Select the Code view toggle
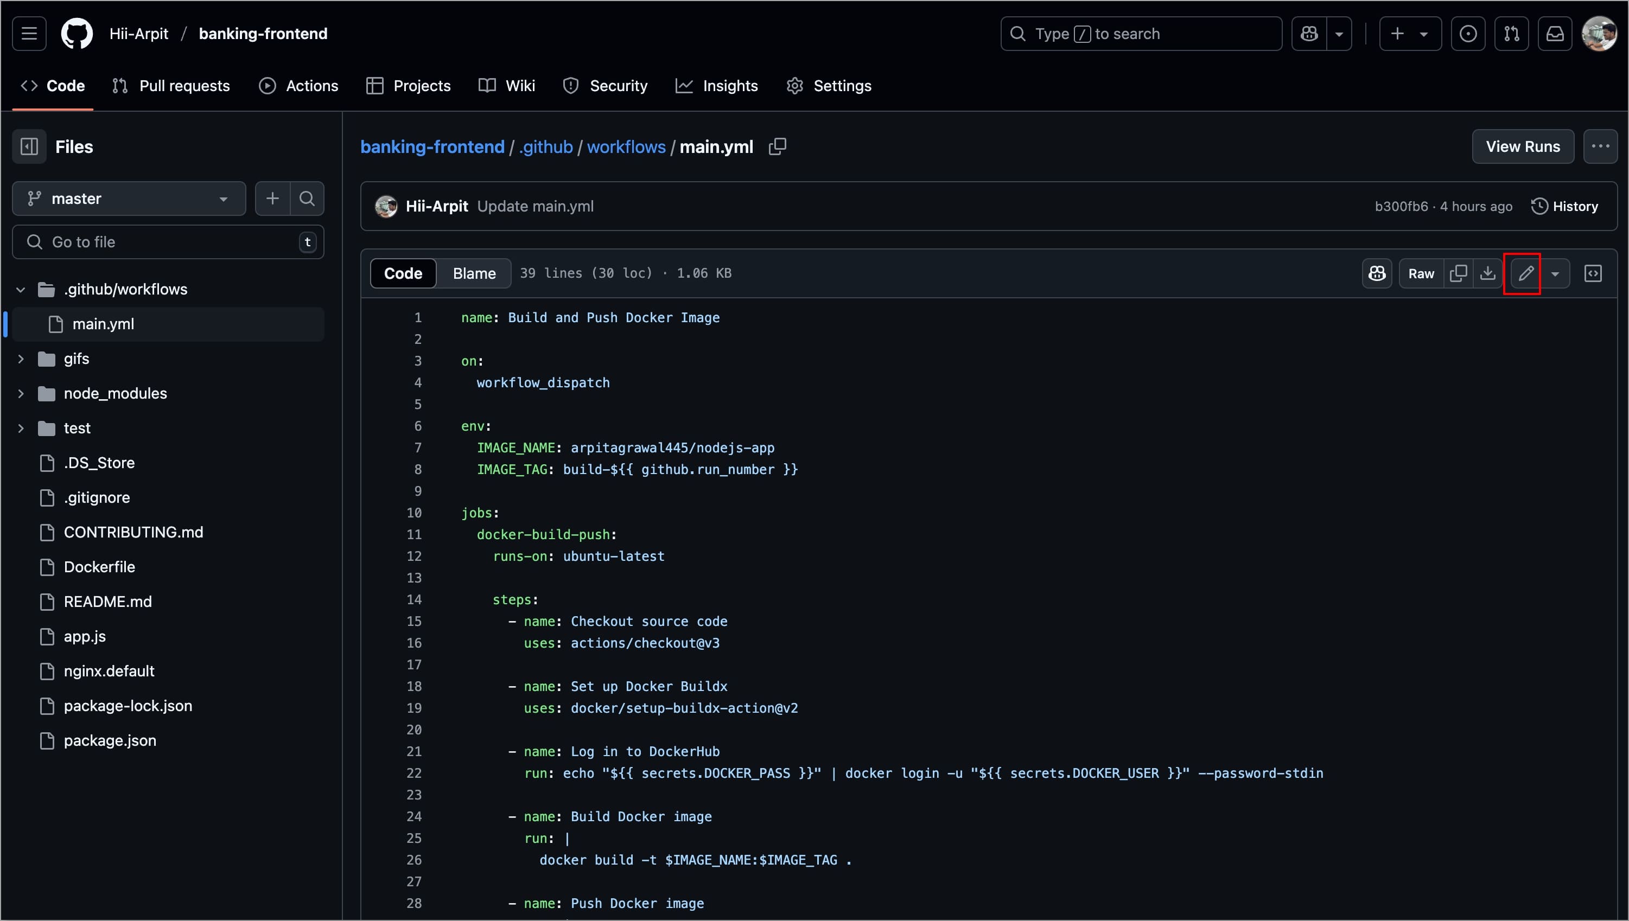 click(x=403, y=273)
